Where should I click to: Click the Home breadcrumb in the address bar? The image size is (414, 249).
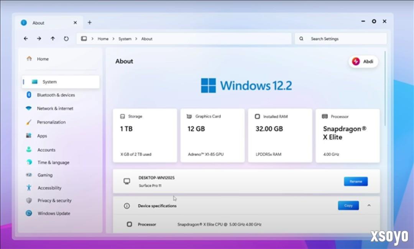point(103,39)
